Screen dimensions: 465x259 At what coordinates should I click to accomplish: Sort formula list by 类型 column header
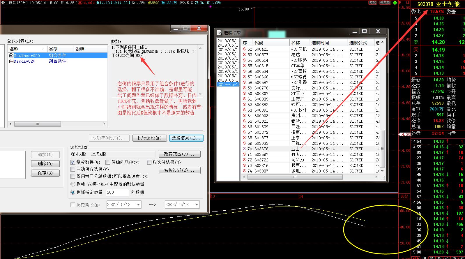click(x=60, y=49)
